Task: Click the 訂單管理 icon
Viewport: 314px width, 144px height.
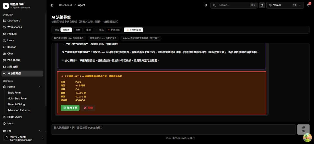Action: (x=4, y=67)
